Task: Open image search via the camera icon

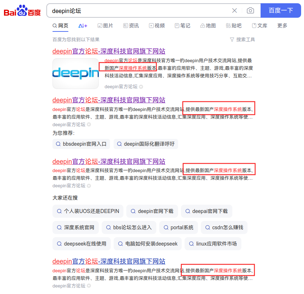Action: [250, 10]
